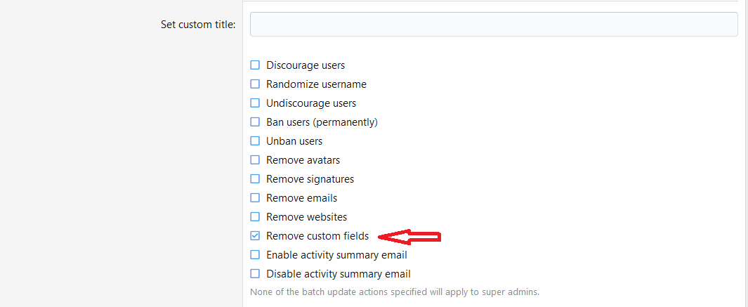
Task: Click the 'Remove signatures' label text
Action: click(310, 179)
